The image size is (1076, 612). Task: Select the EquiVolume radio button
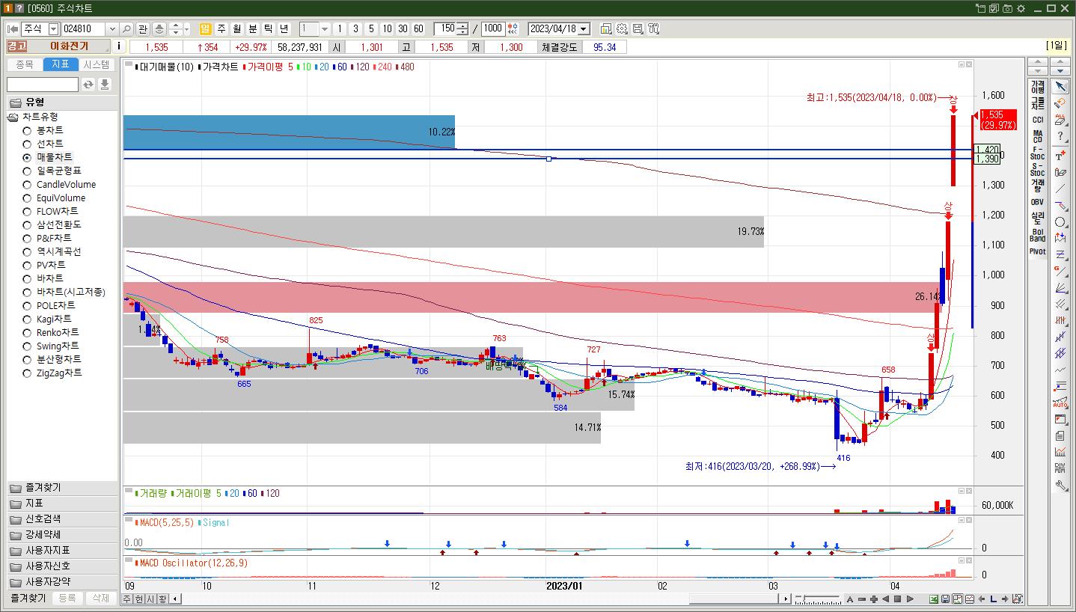[x=27, y=198]
